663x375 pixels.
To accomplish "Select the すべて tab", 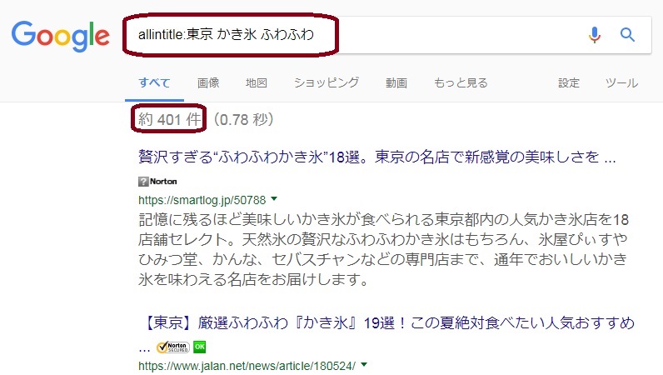I will [x=154, y=83].
